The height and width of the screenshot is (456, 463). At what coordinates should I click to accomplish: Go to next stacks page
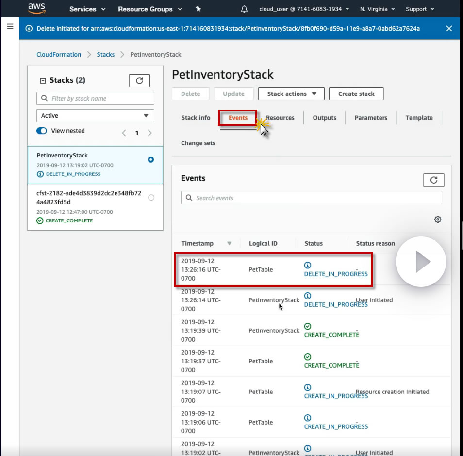[x=149, y=133]
